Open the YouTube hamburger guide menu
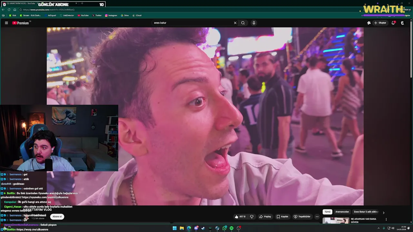The width and height of the screenshot is (413, 232). 6,23
